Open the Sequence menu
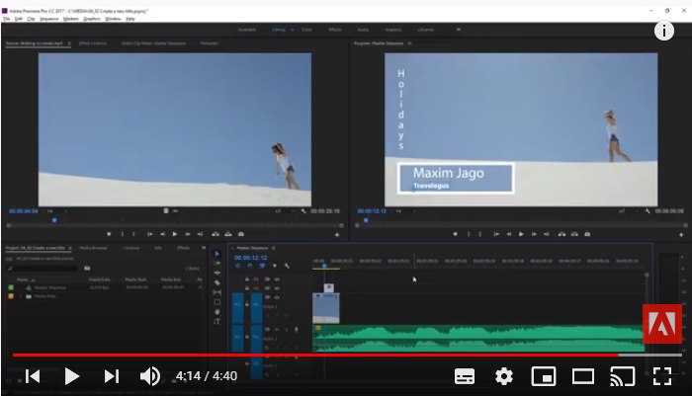Screen dimensions: 692x396 point(48,19)
